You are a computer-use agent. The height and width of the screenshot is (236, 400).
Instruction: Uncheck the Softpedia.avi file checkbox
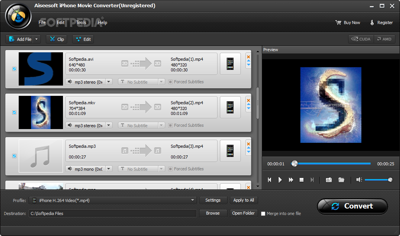coord(14,69)
